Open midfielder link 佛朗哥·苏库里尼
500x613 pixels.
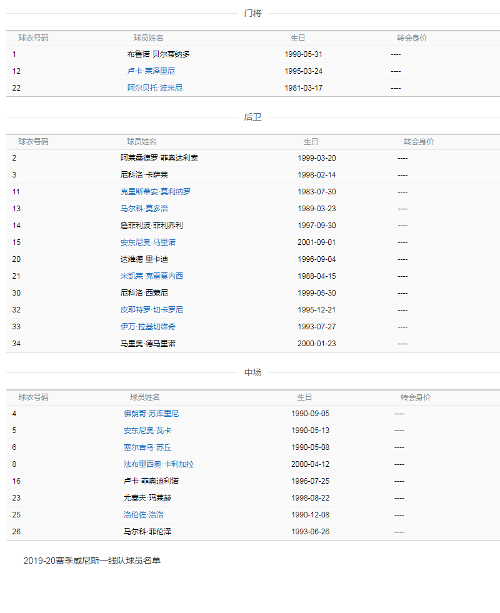151,414
